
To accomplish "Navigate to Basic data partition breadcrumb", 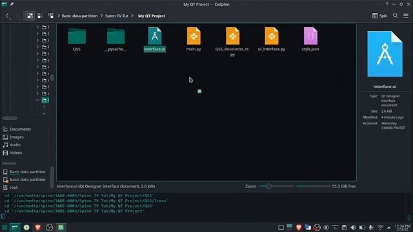I will pyautogui.click(x=79, y=15).
